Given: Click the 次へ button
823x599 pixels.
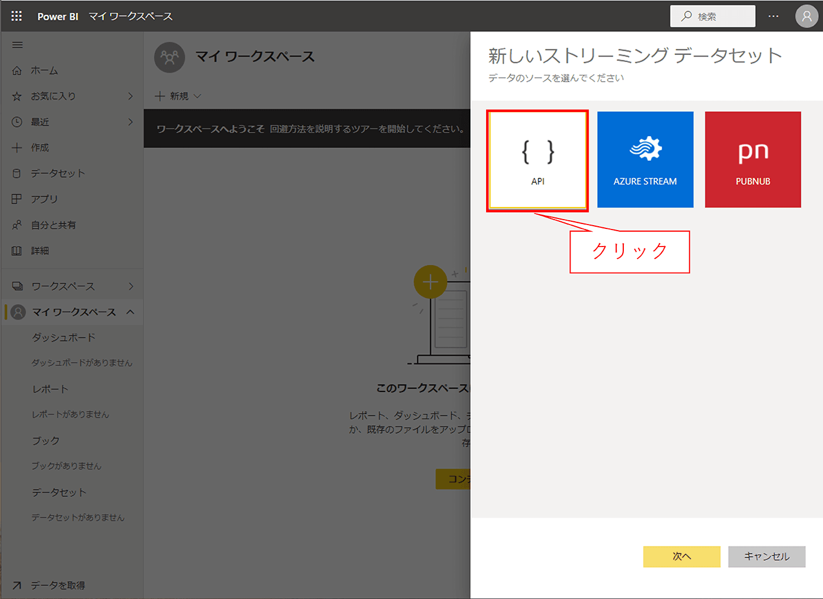Looking at the screenshot, I should click(681, 557).
